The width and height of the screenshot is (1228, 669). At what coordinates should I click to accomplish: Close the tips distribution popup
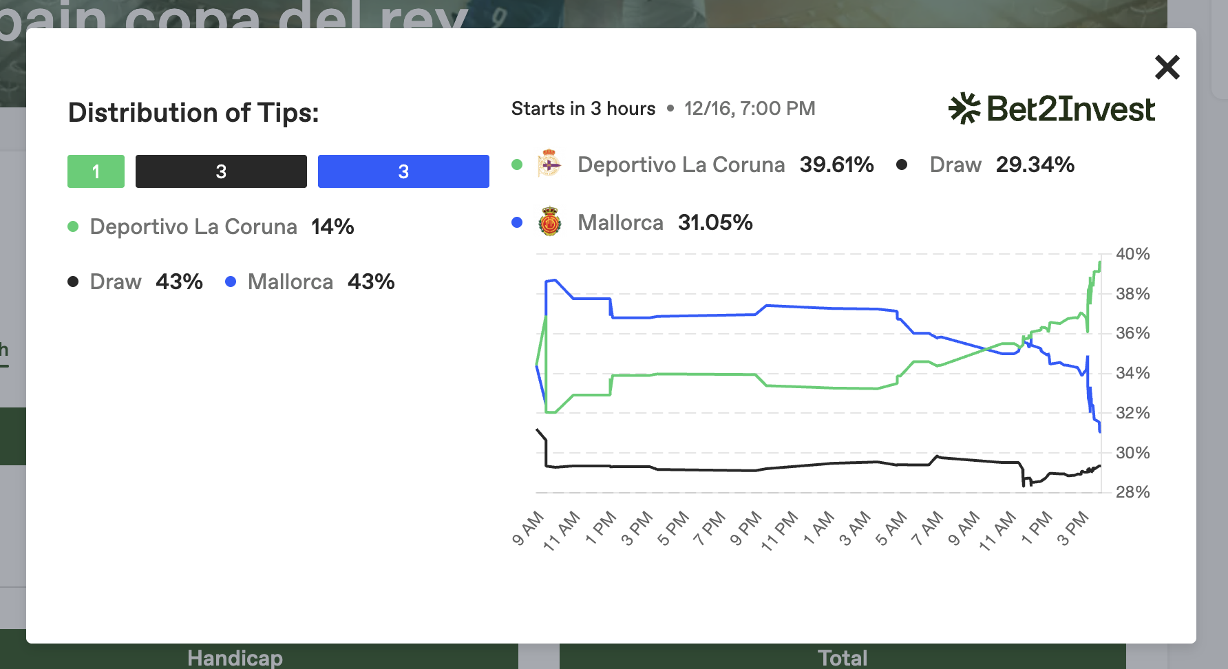point(1167,67)
